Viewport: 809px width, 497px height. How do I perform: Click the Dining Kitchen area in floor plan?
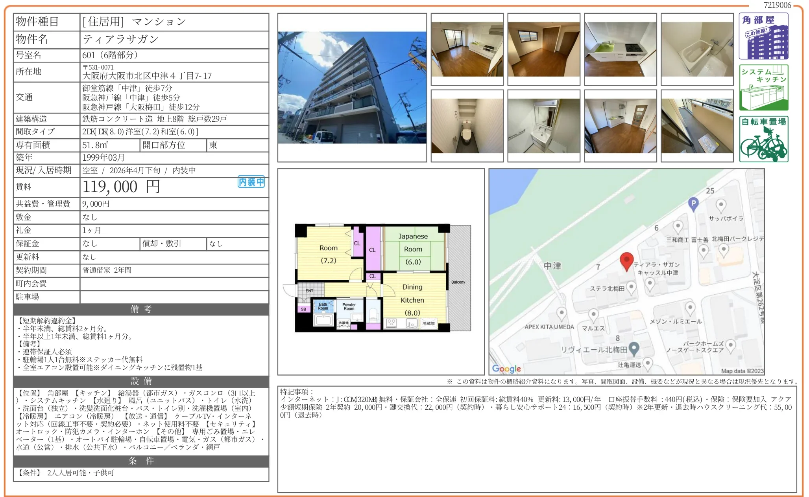[x=412, y=299]
